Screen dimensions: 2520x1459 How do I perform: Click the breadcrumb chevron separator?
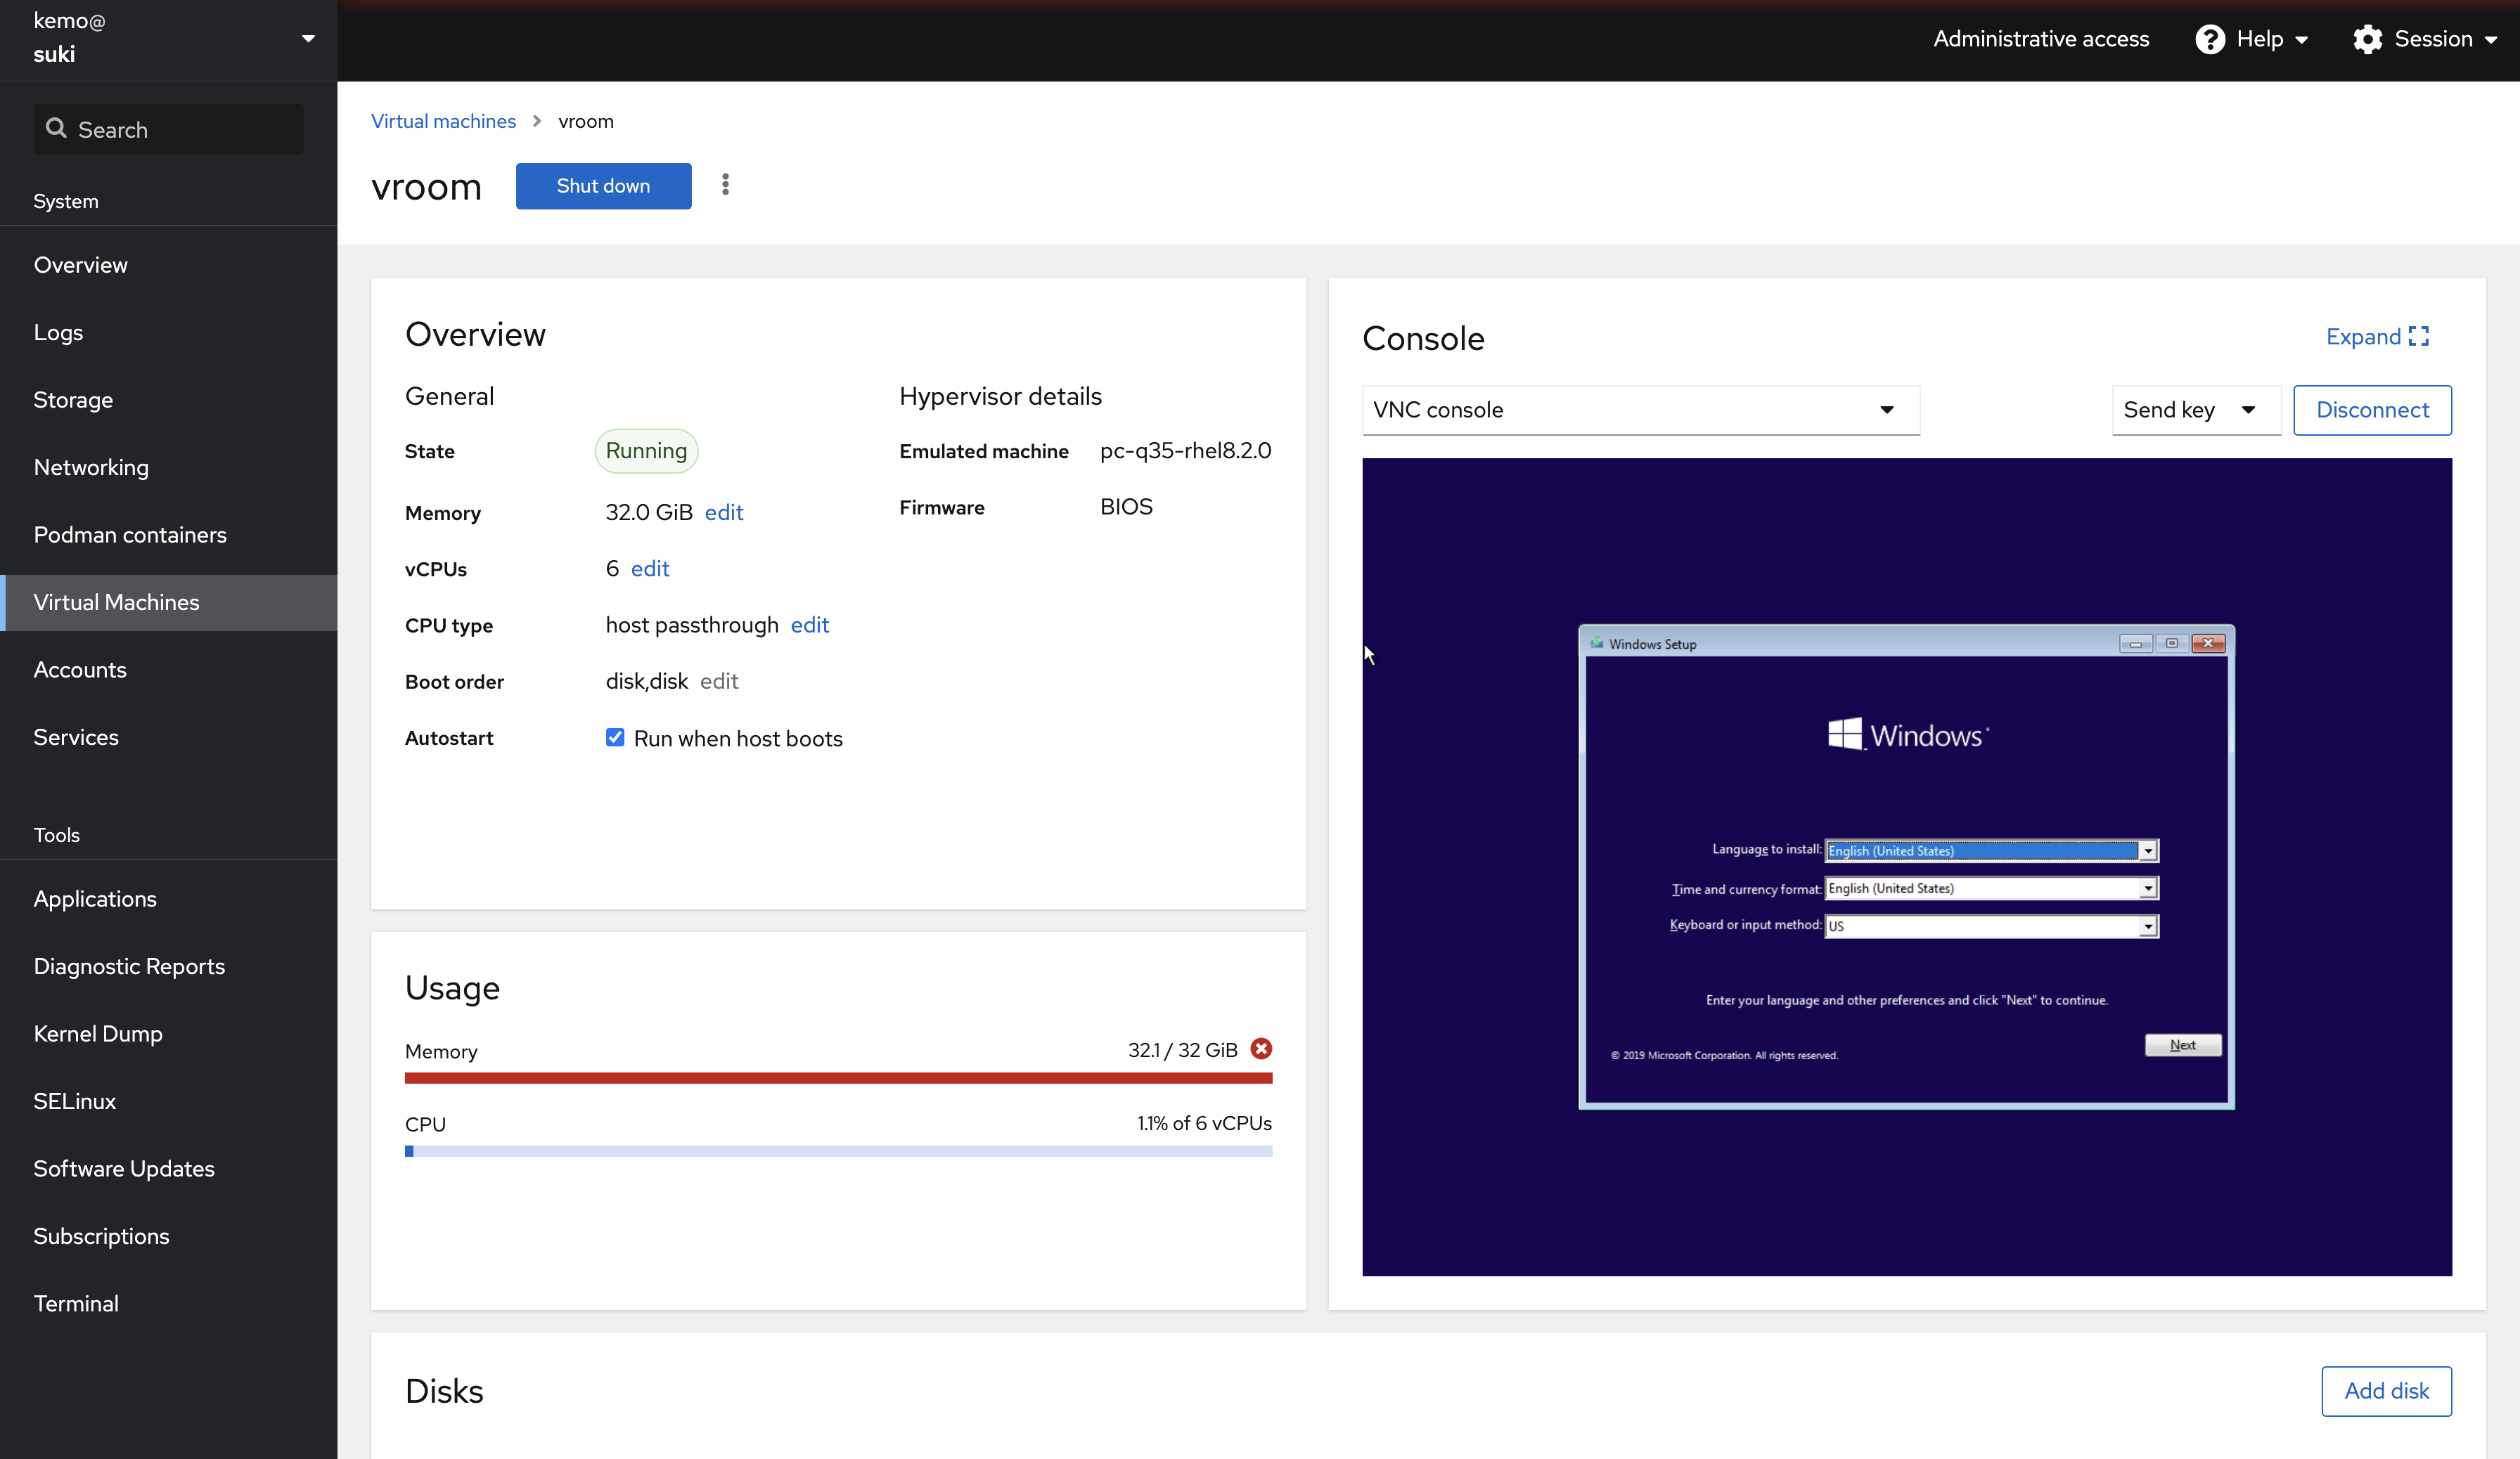pyautogui.click(x=537, y=121)
